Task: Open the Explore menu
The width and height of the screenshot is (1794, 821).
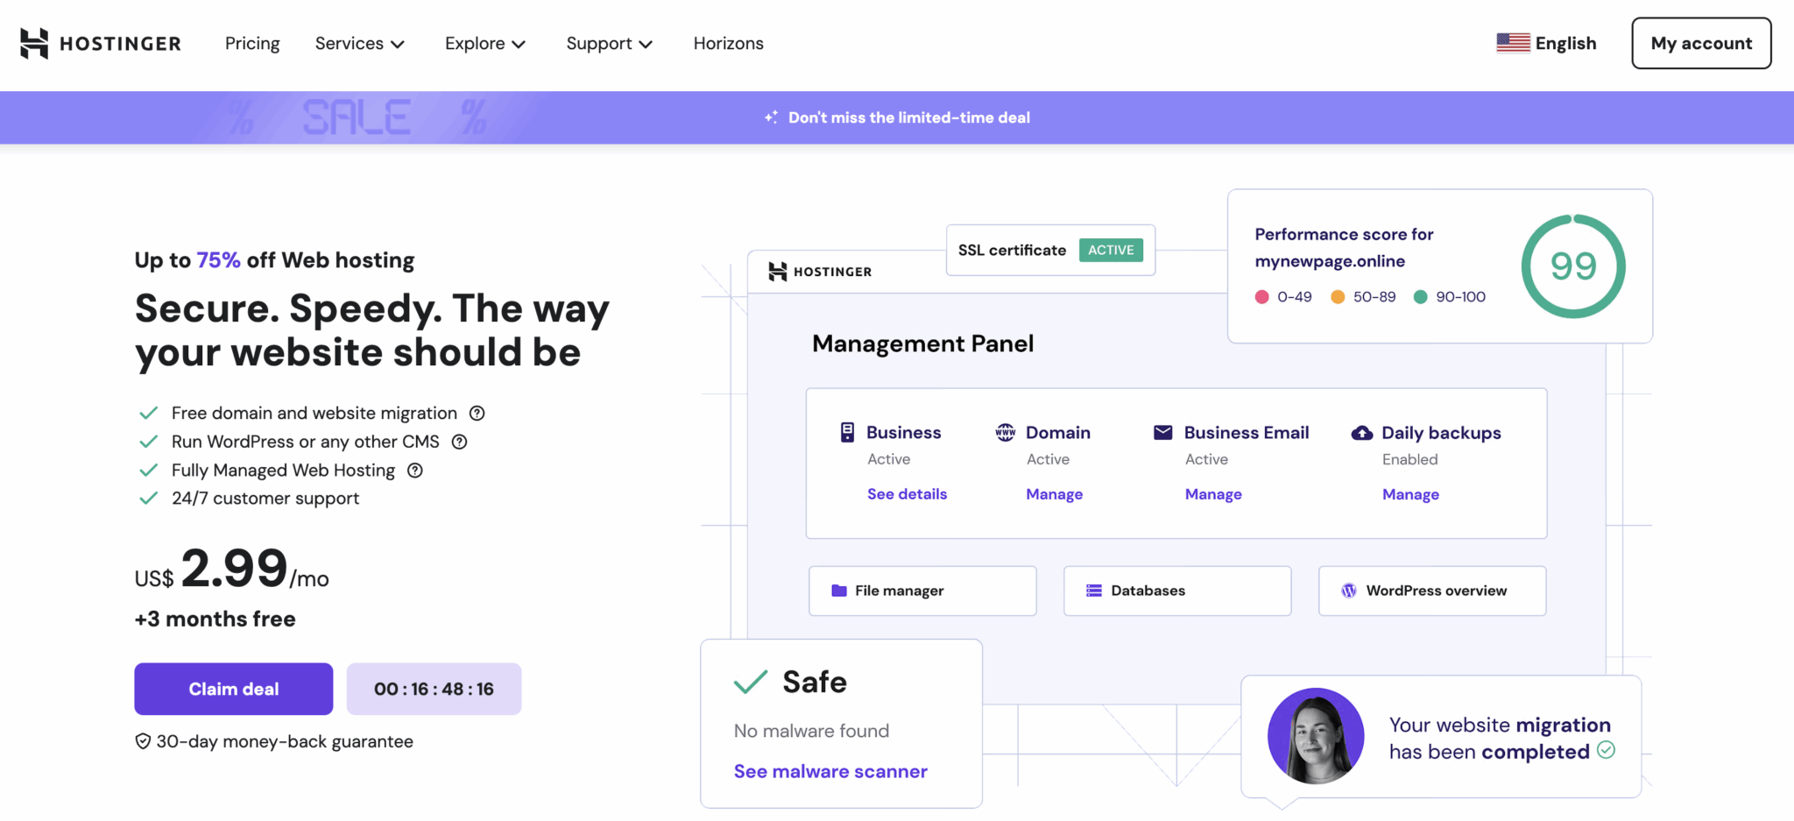Action: [484, 43]
